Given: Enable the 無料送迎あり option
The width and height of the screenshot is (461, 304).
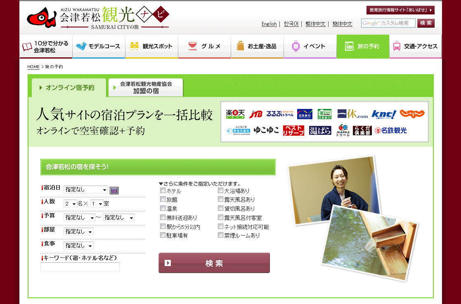Looking at the screenshot, I should [163, 217].
